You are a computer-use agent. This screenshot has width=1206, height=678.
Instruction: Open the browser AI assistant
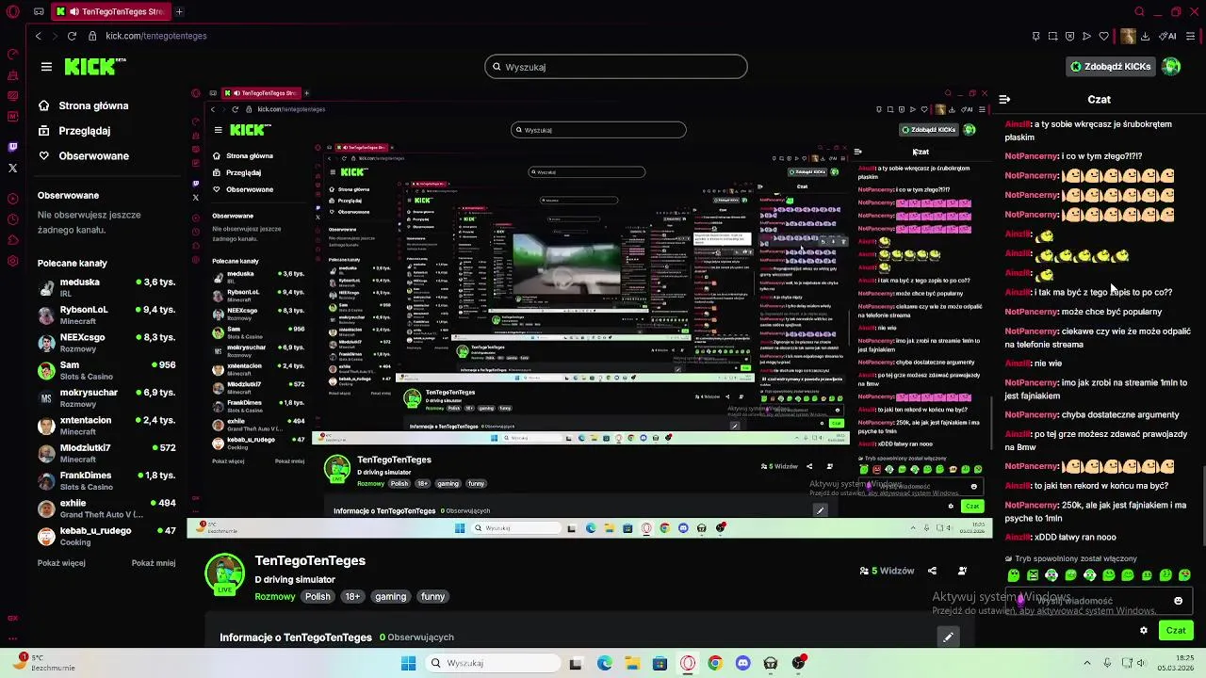(x=1168, y=36)
